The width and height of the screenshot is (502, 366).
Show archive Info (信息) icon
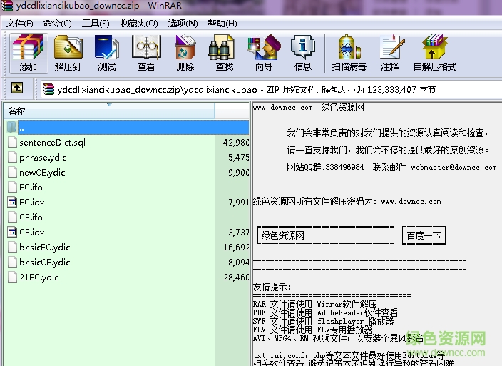(303, 53)
